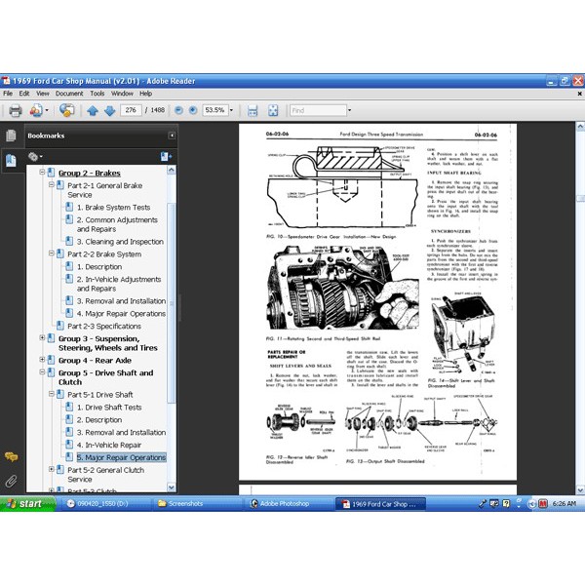Expand Group 3 - Suspension node
The width and height of the screenshot is (585, 585).
coord(42,337)
